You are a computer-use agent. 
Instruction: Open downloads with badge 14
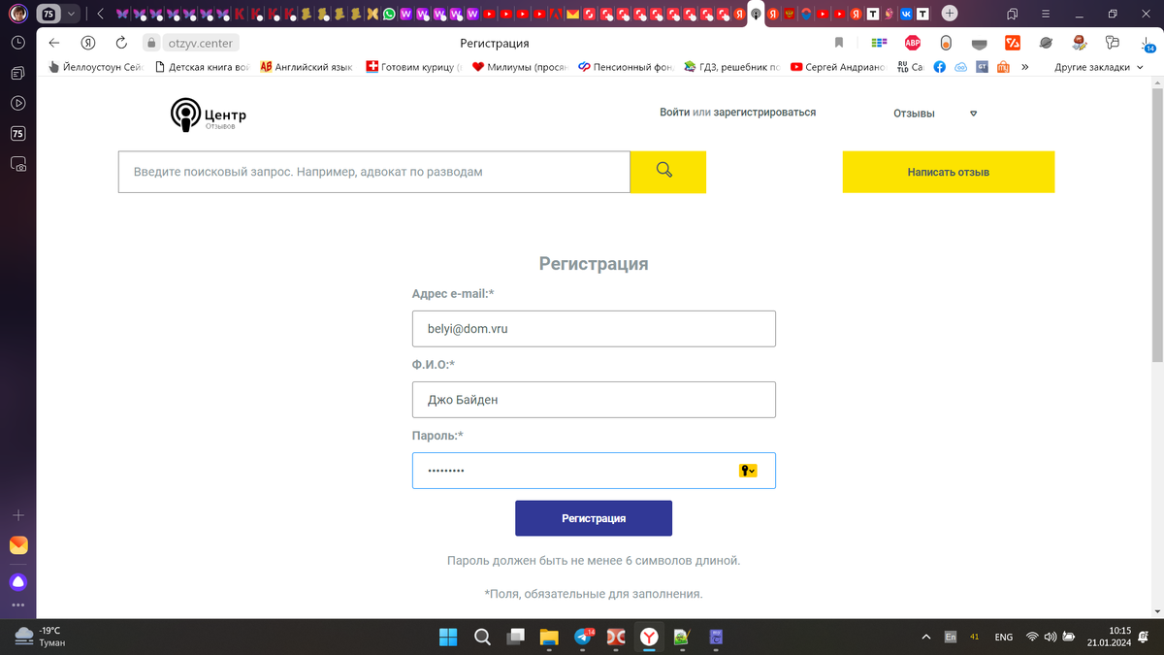coord(1147,43)
